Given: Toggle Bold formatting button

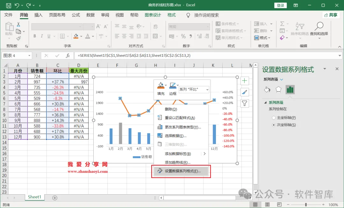Looking at the screenshot, I should [x=35, y=36].
